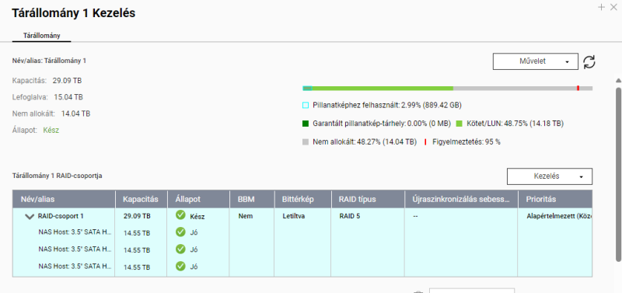Click the Alapértelmezett priority cell

click(559, 217)
